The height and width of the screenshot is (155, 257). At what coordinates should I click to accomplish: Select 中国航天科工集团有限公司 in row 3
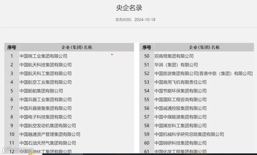(46, 74)
